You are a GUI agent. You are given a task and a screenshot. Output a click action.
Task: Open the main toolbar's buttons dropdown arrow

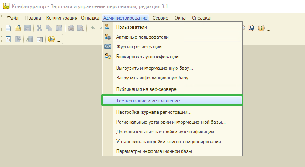(x=268, y=31)
